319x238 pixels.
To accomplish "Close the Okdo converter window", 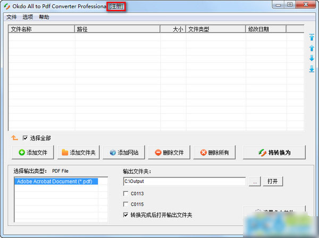I will coord(306,5).
